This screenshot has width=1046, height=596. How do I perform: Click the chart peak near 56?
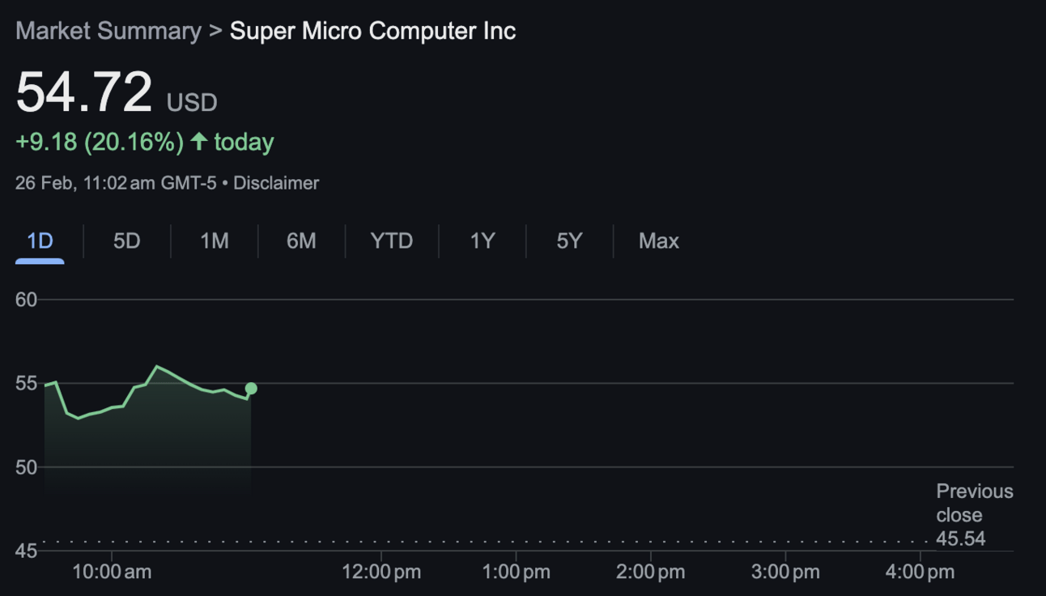coord(157,367)
